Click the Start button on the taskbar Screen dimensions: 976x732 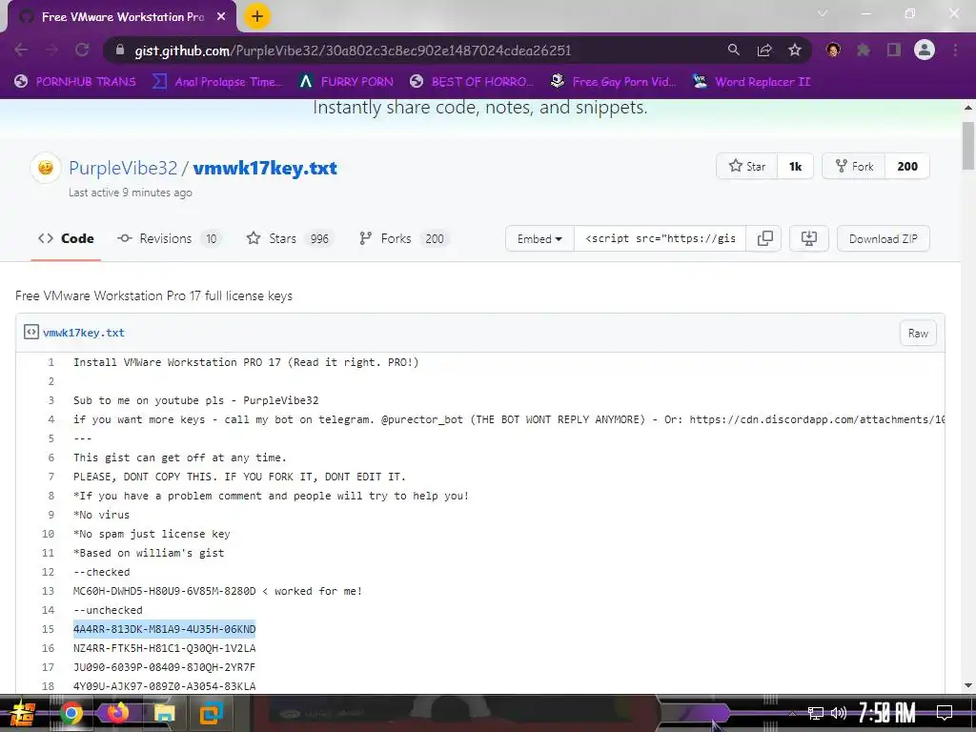pos(23,713)
